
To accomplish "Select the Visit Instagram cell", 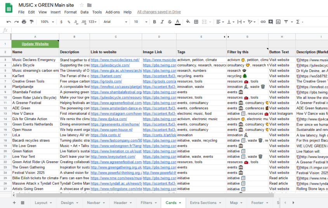I will click(282, 113).
